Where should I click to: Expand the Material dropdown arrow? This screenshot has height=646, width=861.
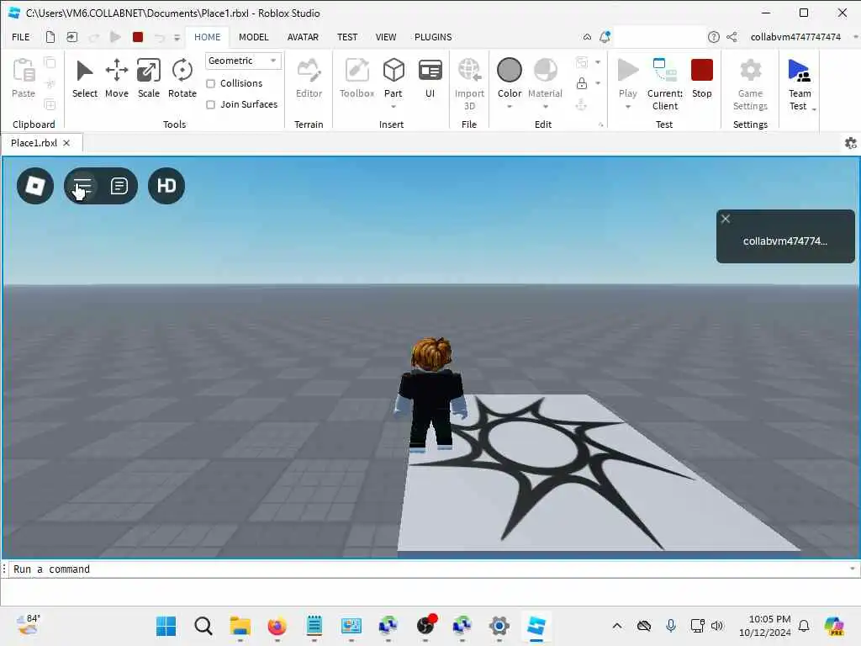[x=545, y=107]
